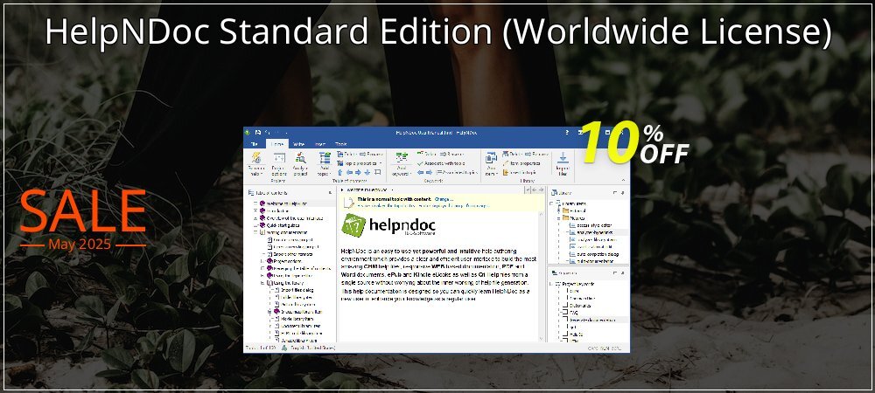Click the Add item library icon
Screen dimensions: 875x393
click(x=491, y=157)
